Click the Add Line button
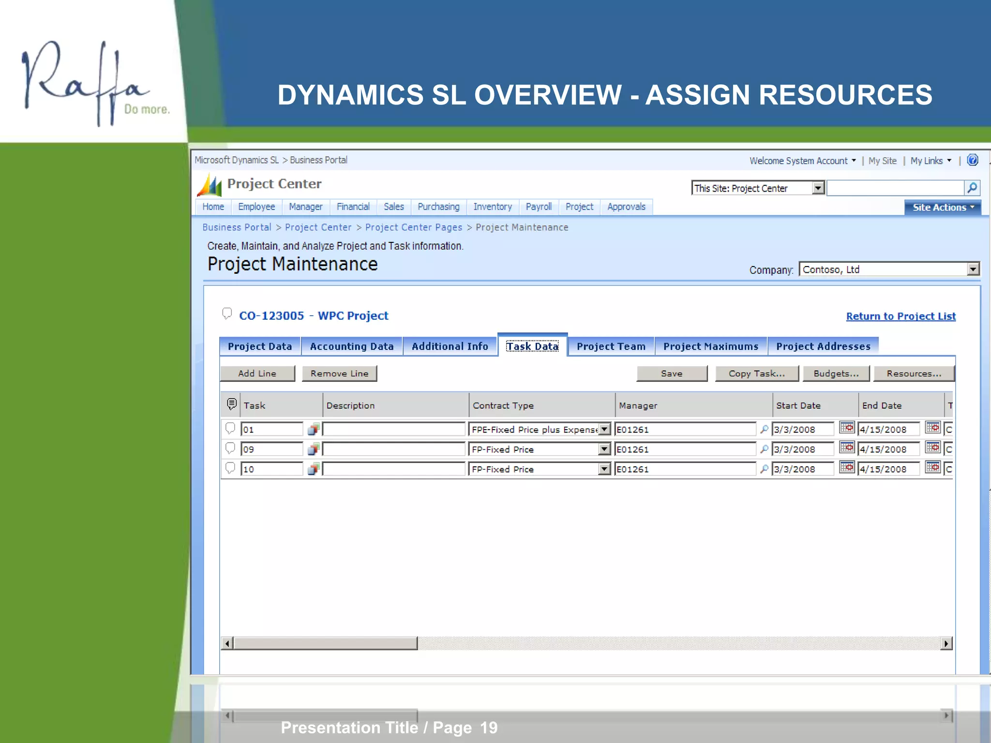The image size is (991, 743). [x=257, y=373]
